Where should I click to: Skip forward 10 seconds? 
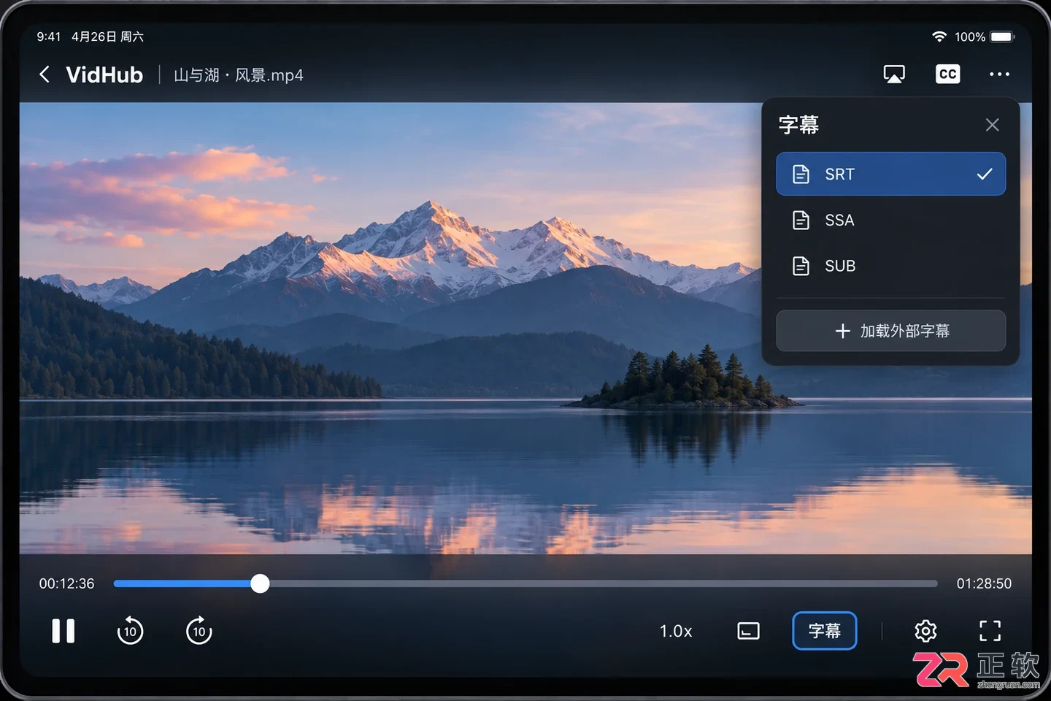[x=199, y=631]
